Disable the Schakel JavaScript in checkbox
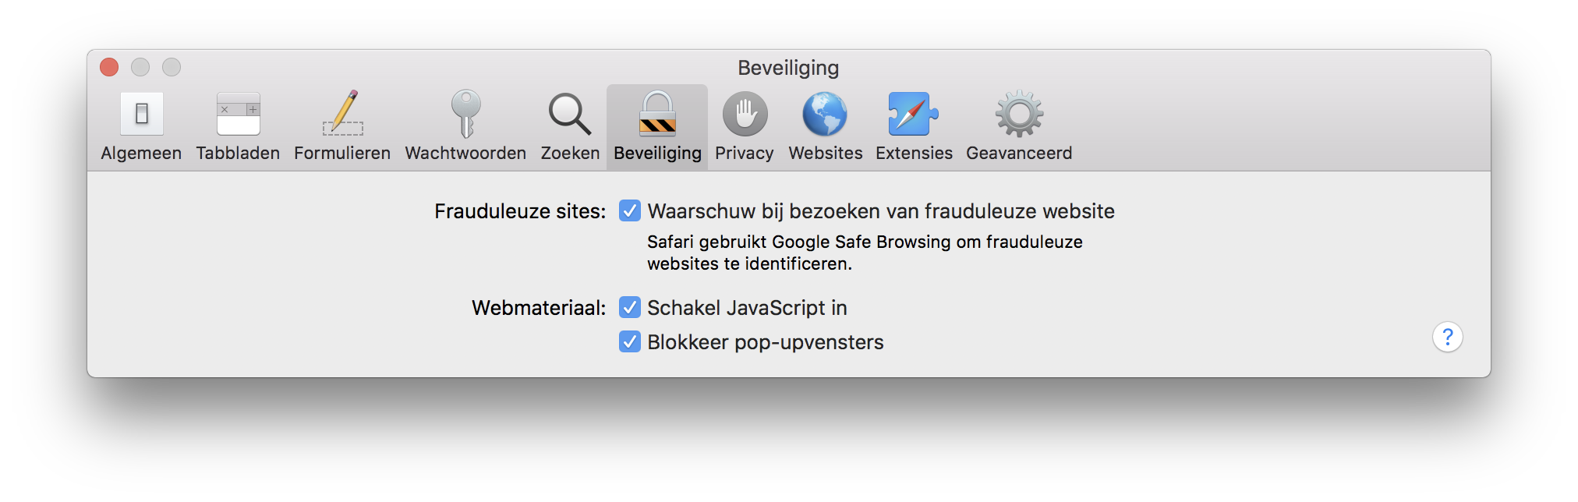1578x502 pixels. [630, 308]
